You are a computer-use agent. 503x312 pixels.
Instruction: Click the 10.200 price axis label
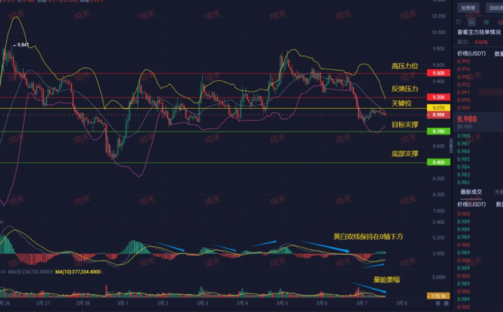pyautogui.click(x=438, y=16)
